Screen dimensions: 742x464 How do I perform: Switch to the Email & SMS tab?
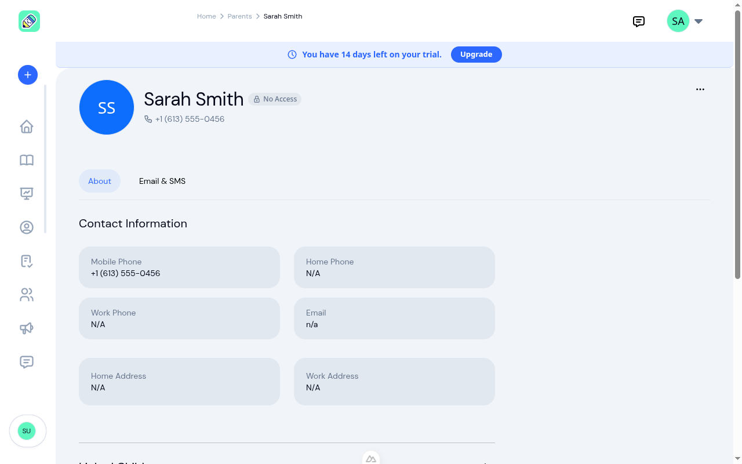tap(162, 181)
